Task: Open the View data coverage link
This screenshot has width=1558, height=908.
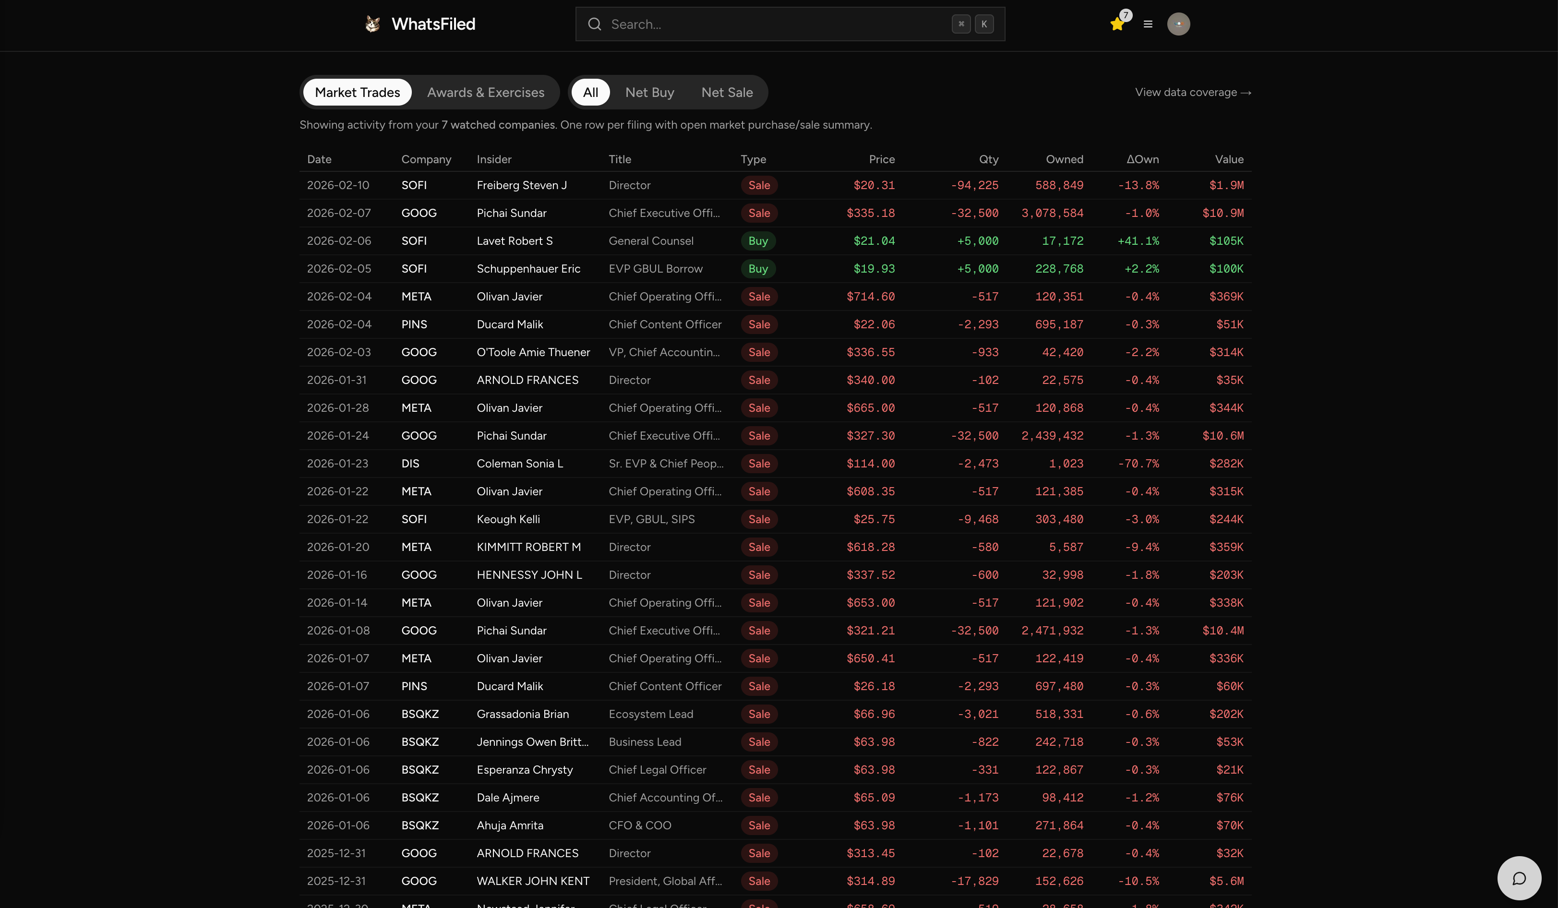Action: 1193,92
